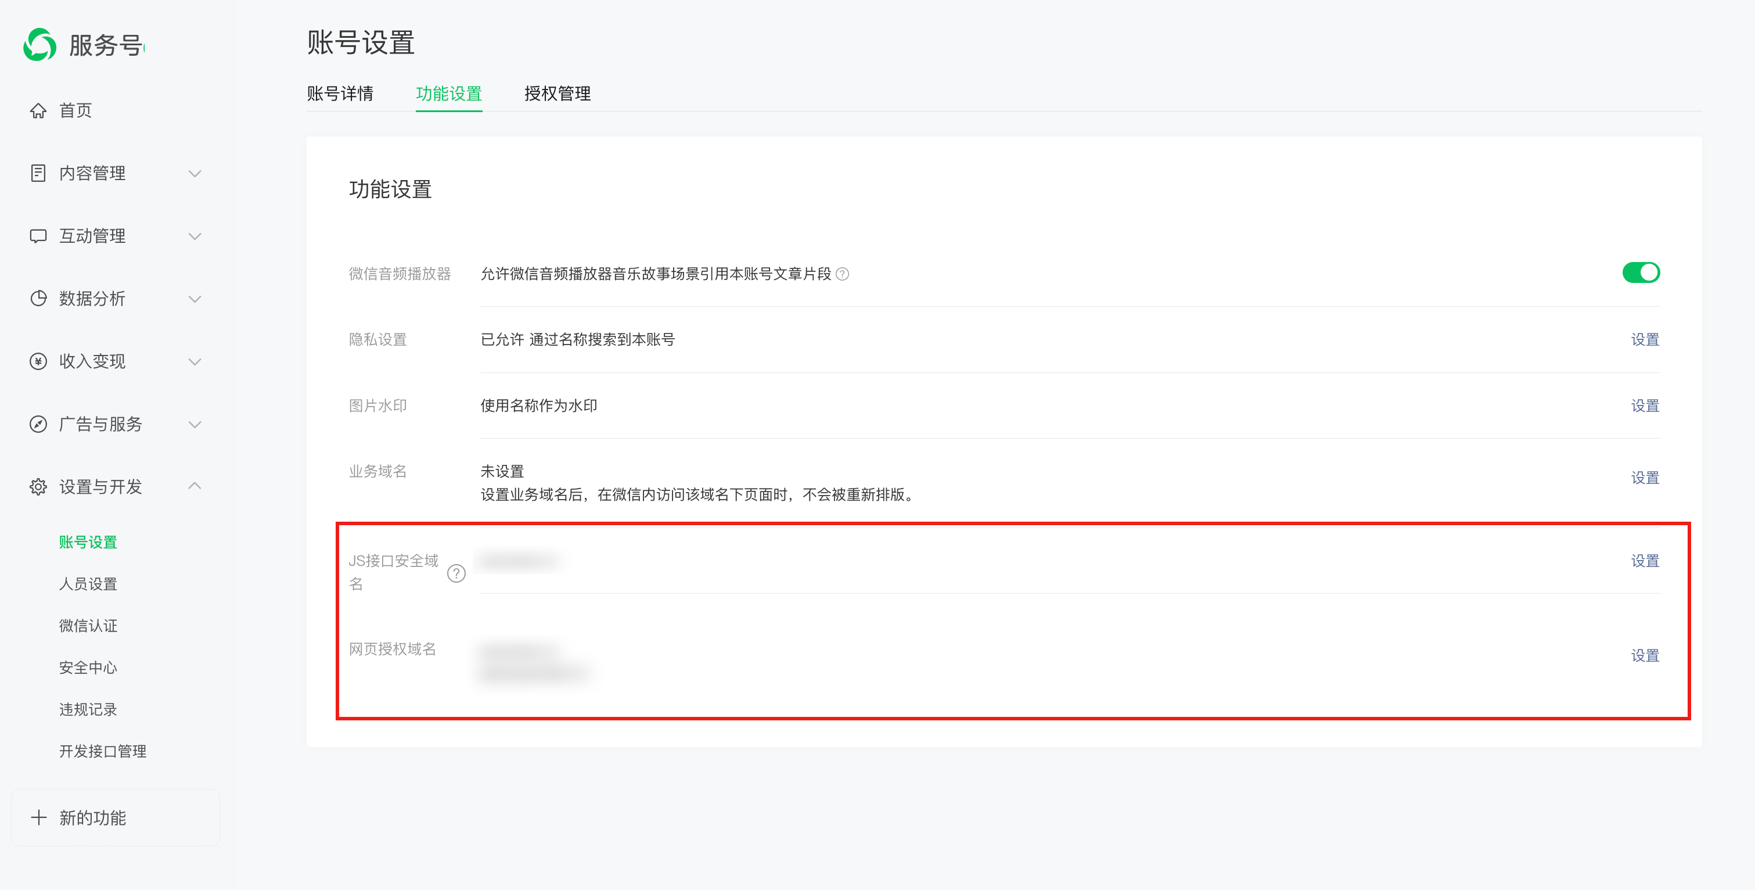This screenshot has height=890, width=1755.
Task: Click the help icon beside JS接口安全域名
Action: tap(456, 573)
